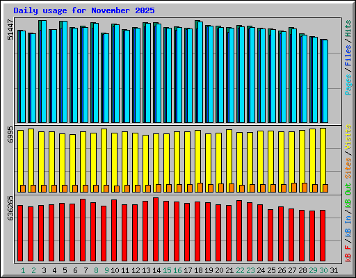The height and width of the screenshot is (278, 356).
Task: Click the 51447 y-axis value
Action: tap(10, 30)
